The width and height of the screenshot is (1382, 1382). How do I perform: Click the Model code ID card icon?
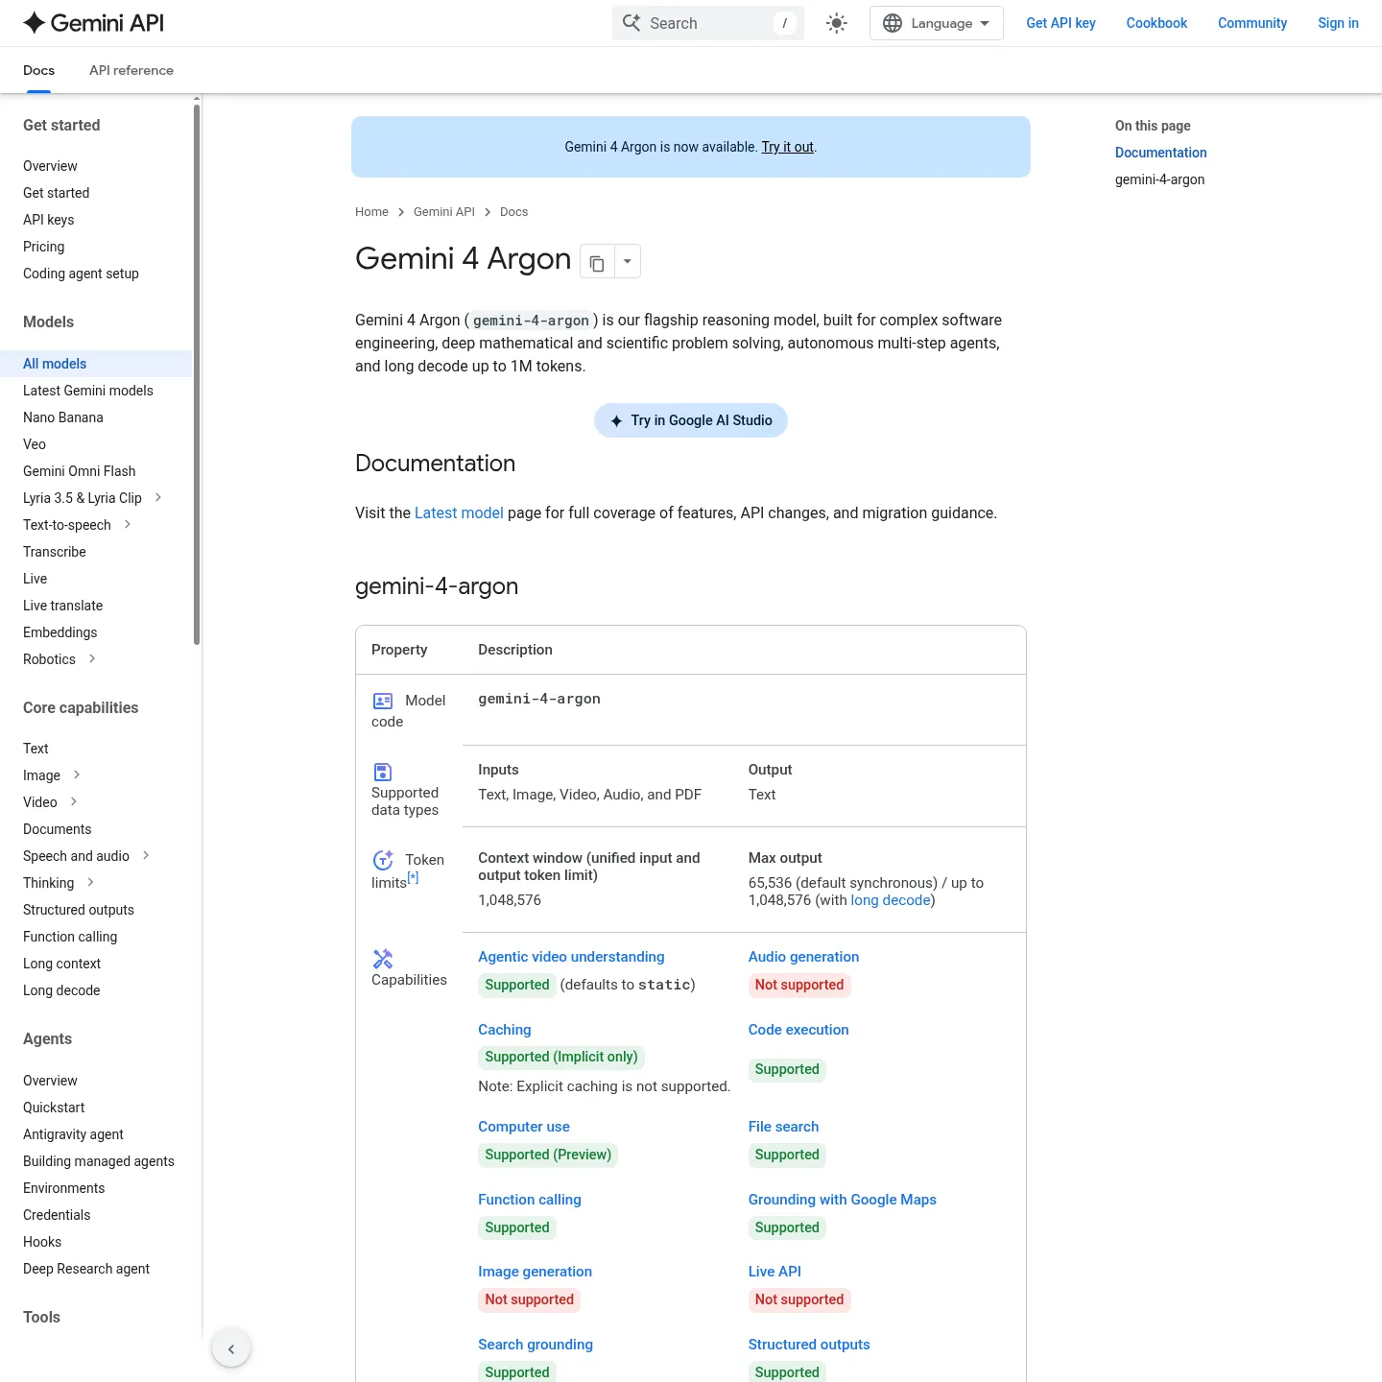pyautogui.click(x=383, y=702)
